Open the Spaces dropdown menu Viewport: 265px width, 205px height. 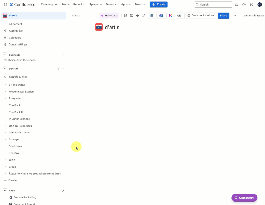95,5
